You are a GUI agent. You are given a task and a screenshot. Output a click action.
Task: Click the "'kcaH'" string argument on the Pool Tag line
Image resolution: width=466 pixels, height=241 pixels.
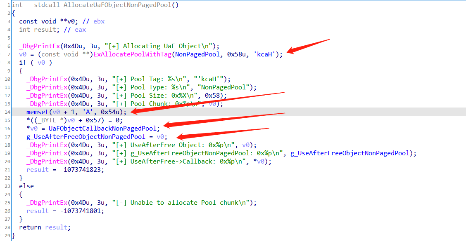[209, 79]
